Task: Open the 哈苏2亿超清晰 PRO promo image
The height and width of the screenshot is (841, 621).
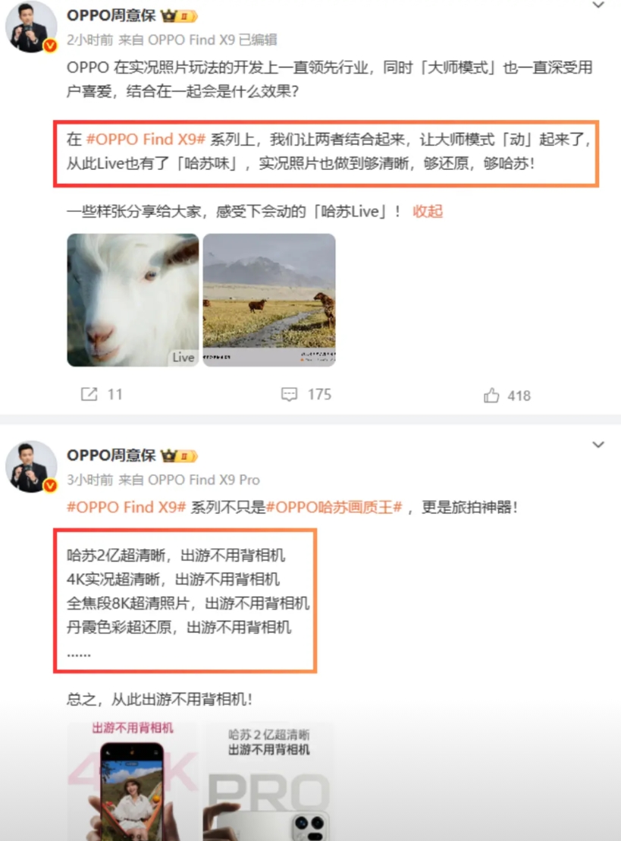Action: [269, 781]
